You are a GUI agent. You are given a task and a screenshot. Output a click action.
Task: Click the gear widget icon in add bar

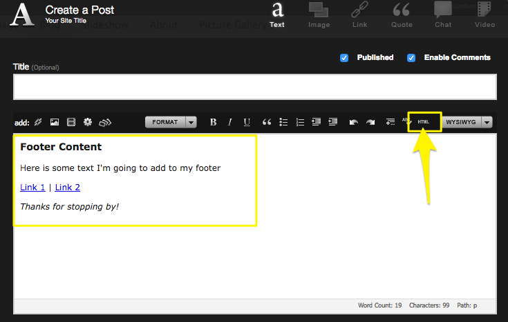[x=88, y=122]
